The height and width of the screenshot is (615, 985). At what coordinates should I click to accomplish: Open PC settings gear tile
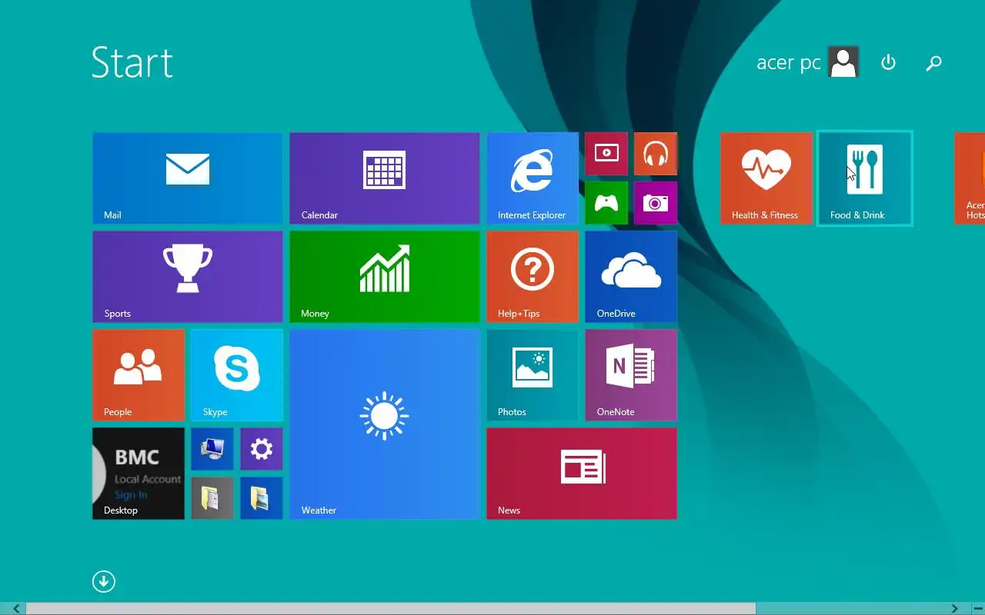click(x=262, y=449)
